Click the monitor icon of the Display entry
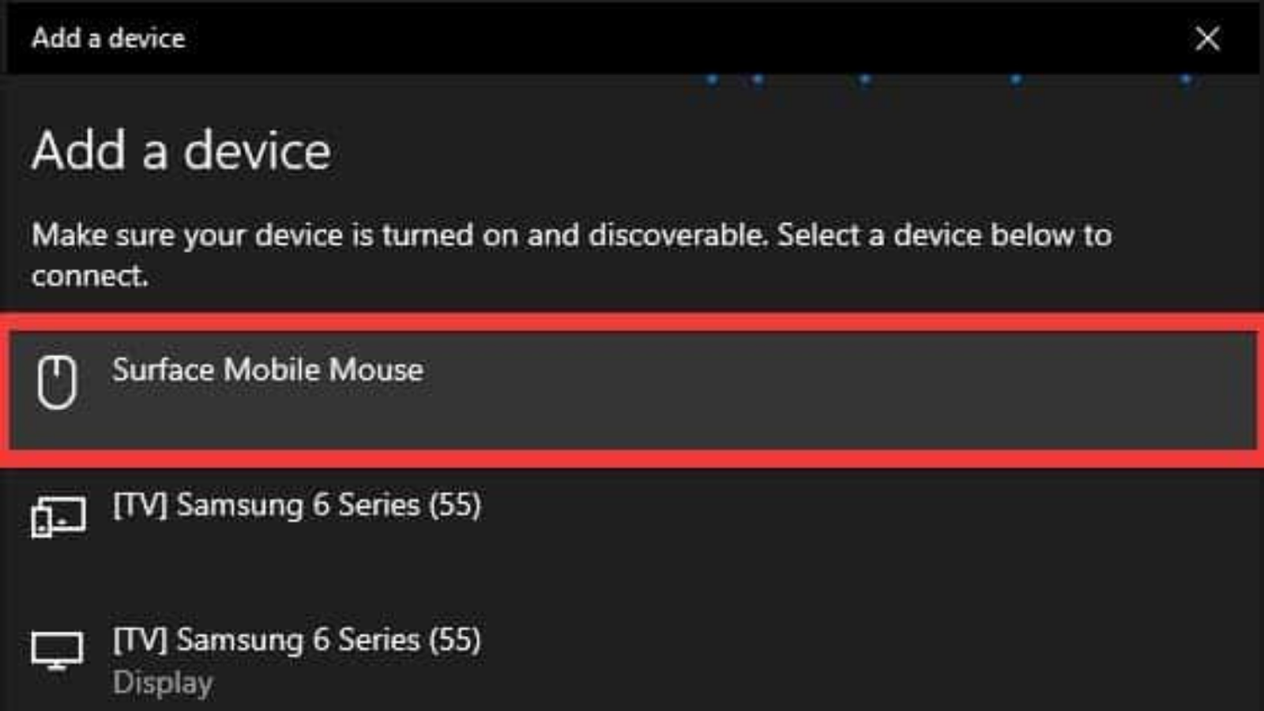The image size is (1264, 711). 57,651
